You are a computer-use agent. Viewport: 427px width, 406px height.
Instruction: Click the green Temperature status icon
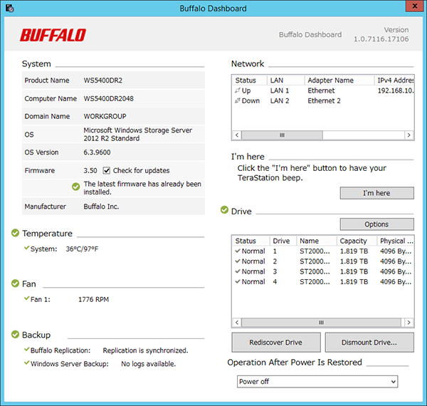[15, 233]
